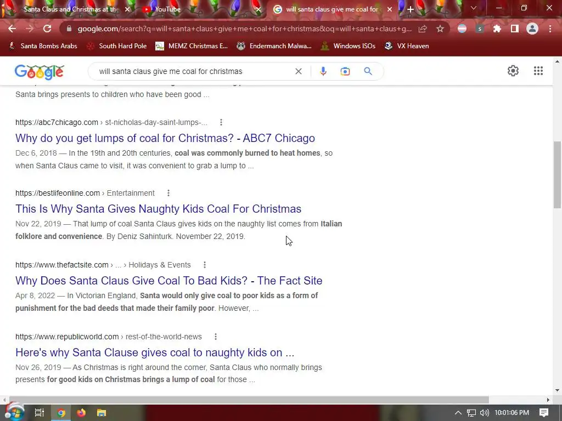Close the YouTube tab
The height and width of the screenshot is (421, 562).
(x=258, y=9)
